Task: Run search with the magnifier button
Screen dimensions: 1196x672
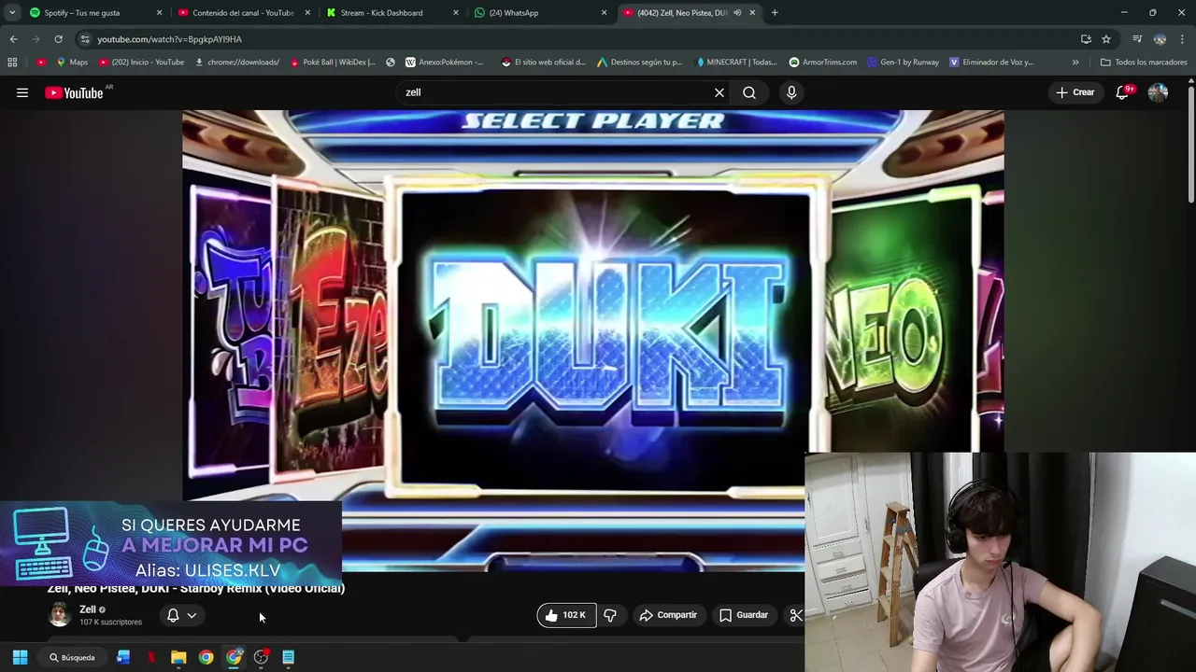Action: click(749, 92)
